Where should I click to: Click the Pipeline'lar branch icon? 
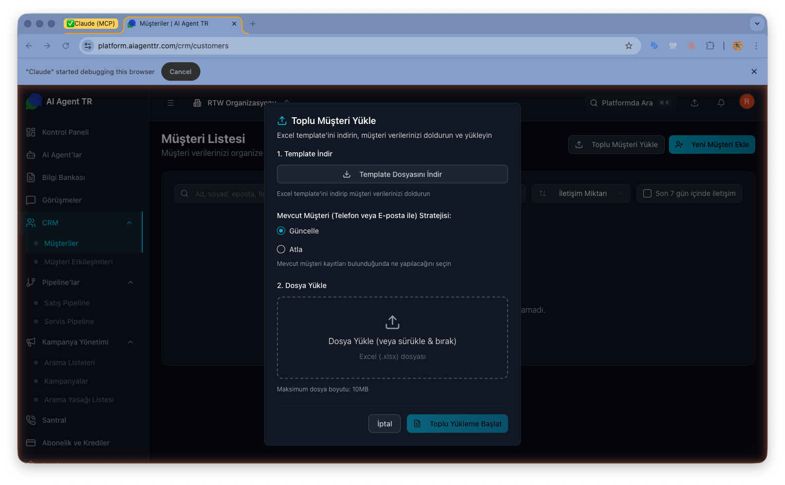pyautogui.click(x=31, y=282)
